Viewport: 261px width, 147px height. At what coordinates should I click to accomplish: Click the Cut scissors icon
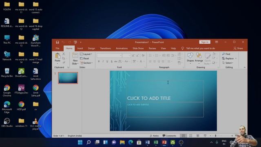64,54
